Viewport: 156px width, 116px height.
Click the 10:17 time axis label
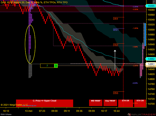(x=104, y=111)
